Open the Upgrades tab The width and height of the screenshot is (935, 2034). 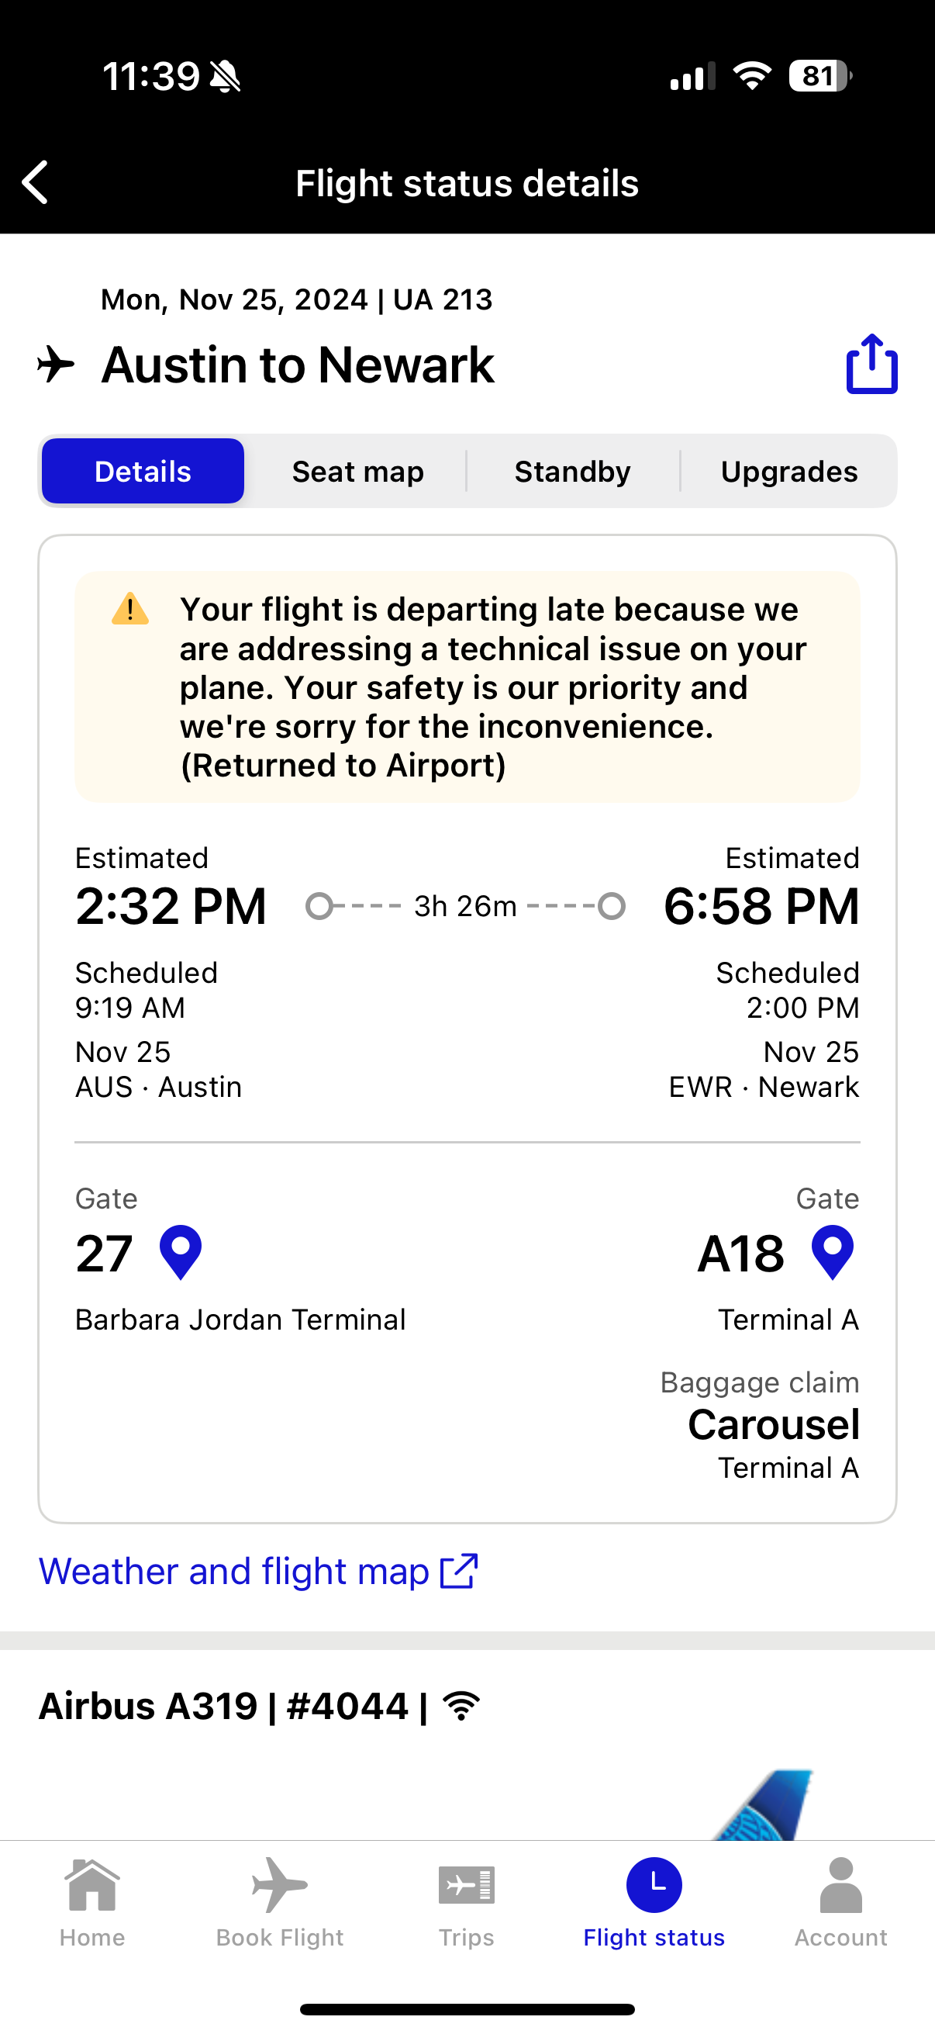pyautogui.click(x=788, y=472)
